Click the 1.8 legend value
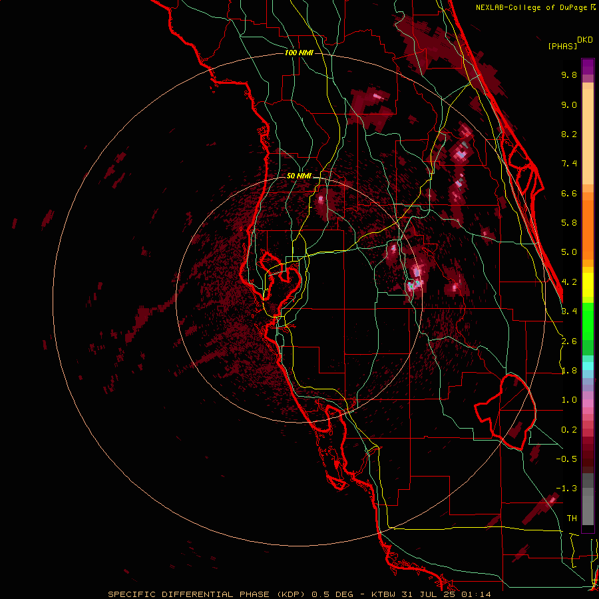599x599 pixels. pos(569,371)
